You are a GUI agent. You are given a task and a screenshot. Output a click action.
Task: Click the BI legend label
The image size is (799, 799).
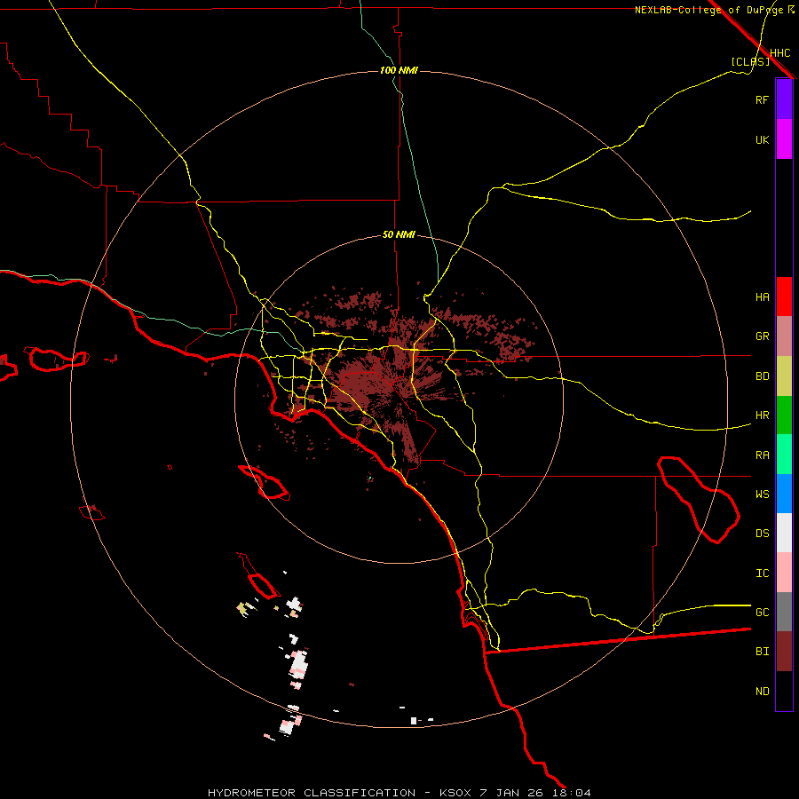(x=762, y=652)
